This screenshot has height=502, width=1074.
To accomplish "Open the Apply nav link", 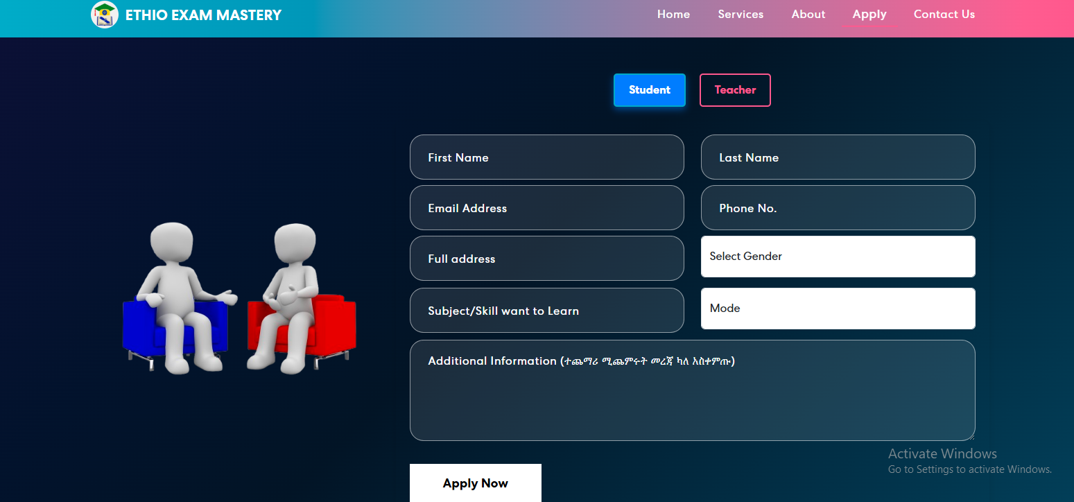I will click(x=869, y=15).
